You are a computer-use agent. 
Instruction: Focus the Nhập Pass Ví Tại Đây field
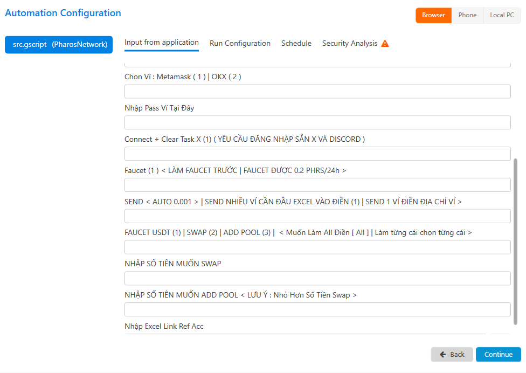coord(317,122)
